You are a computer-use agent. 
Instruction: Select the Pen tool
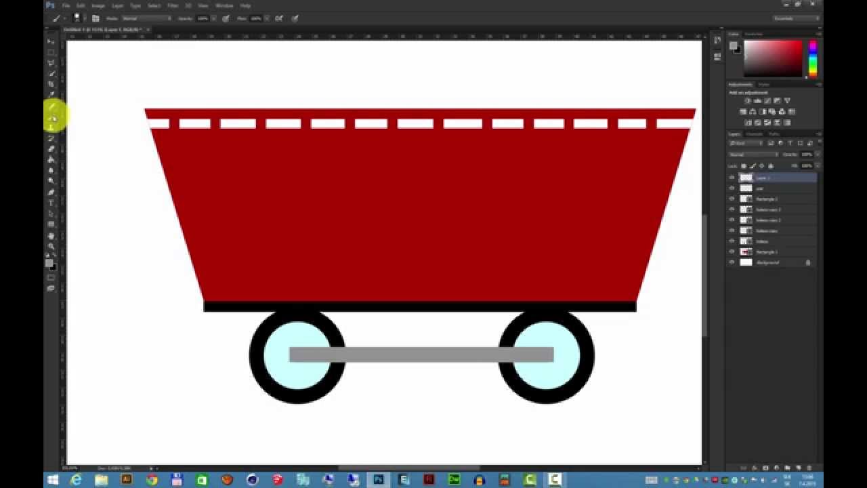tap(51, 192)
